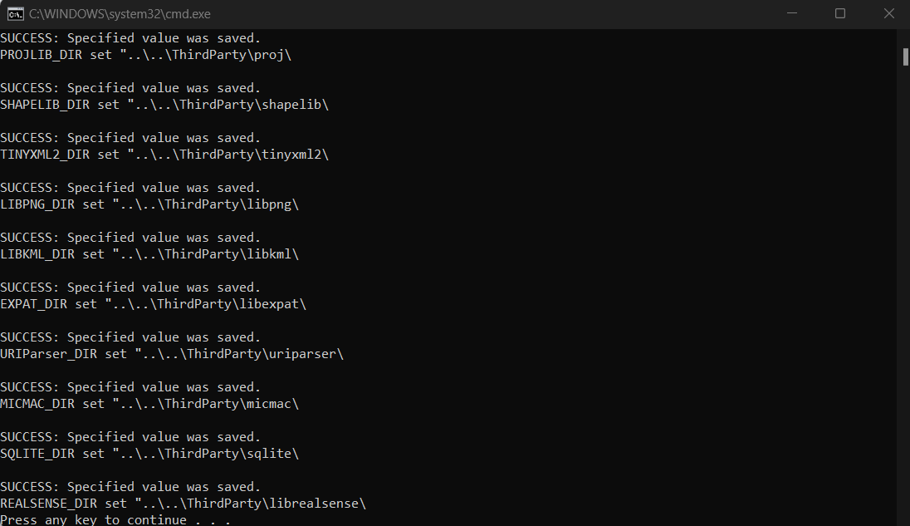Open the cmd.exe system menu icon
The image size is (910, 526).
click(15, 13)
